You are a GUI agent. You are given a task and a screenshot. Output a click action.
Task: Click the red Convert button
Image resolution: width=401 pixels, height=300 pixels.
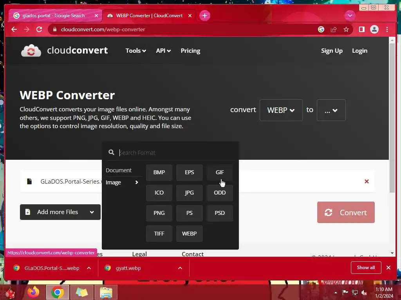[346, 212]
